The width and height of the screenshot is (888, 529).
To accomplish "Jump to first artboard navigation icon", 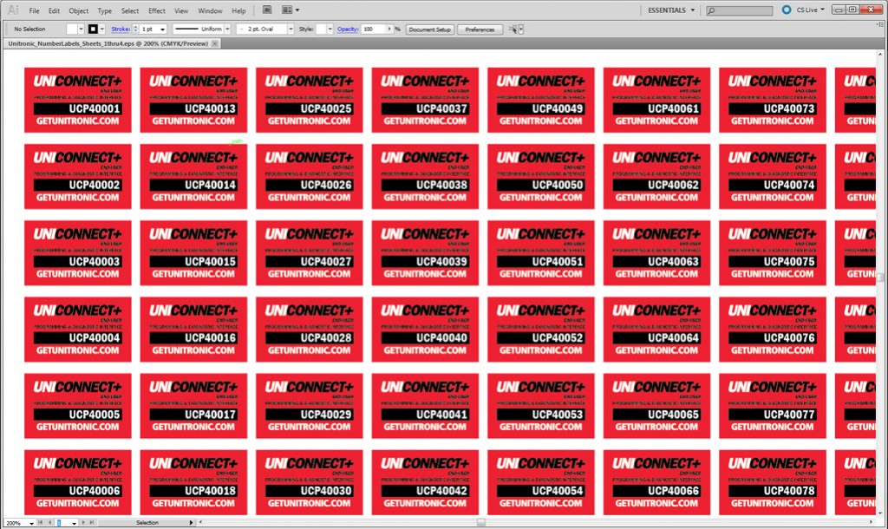I will pyautogui.click(x=41, y=523).
